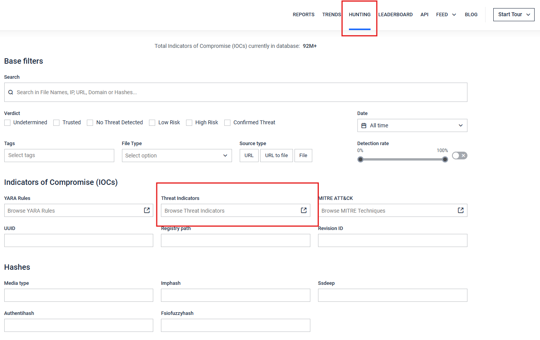Click the 100% detection rate slider handle
The image size is (540, 340).
click(445, 159)
